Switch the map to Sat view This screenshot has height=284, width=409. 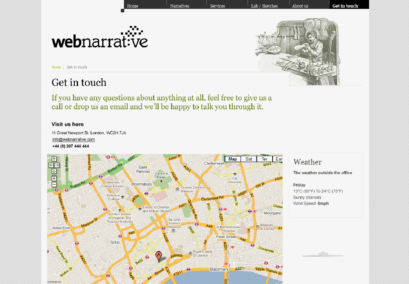(x=249, y=159)
